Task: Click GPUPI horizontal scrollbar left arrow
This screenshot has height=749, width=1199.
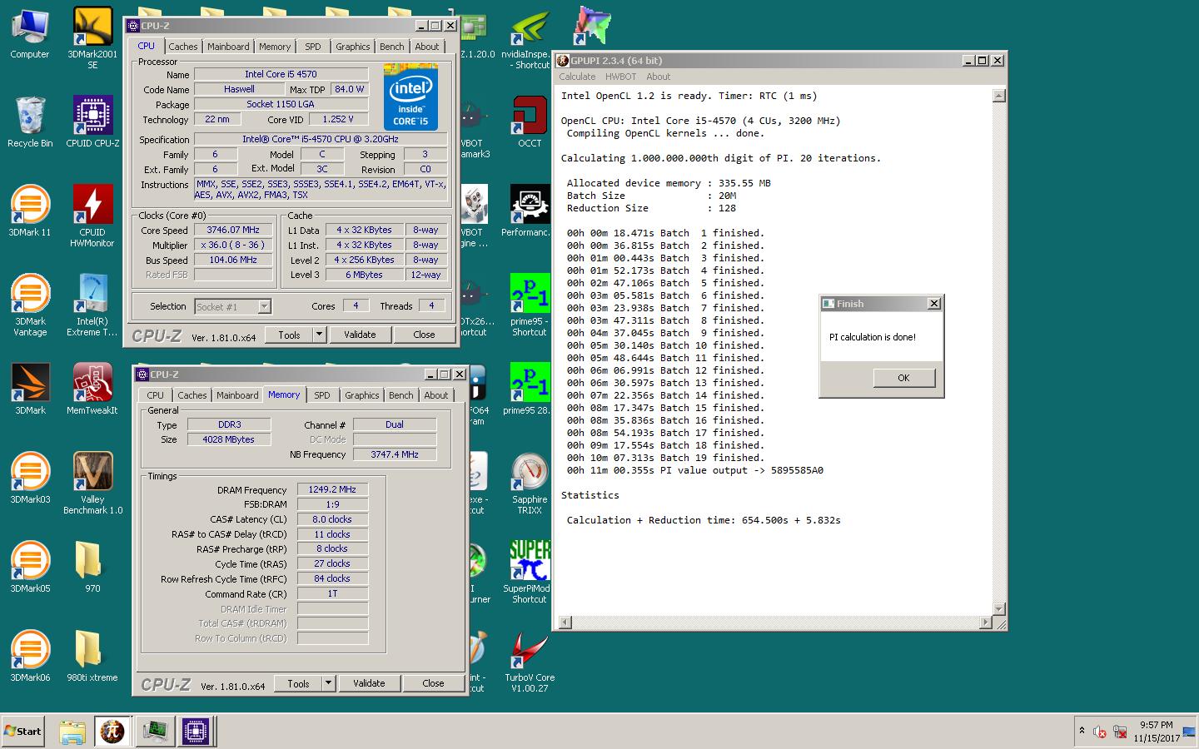Action: (565, 622)
